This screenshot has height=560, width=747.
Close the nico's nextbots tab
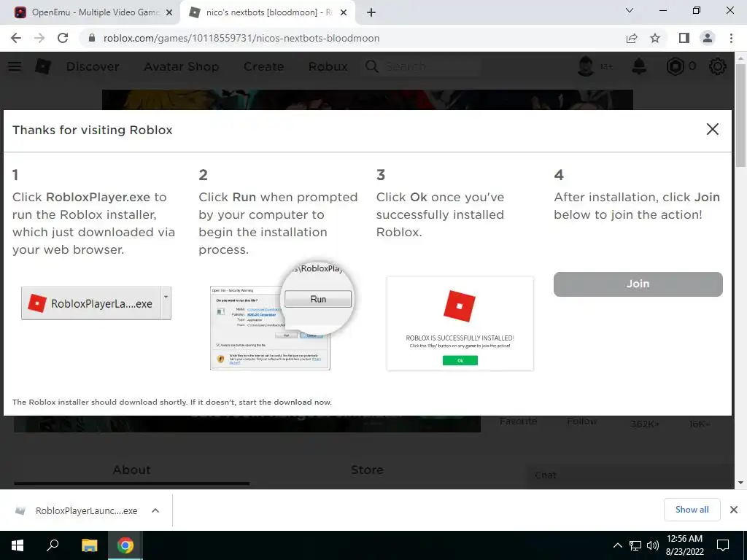344,12
